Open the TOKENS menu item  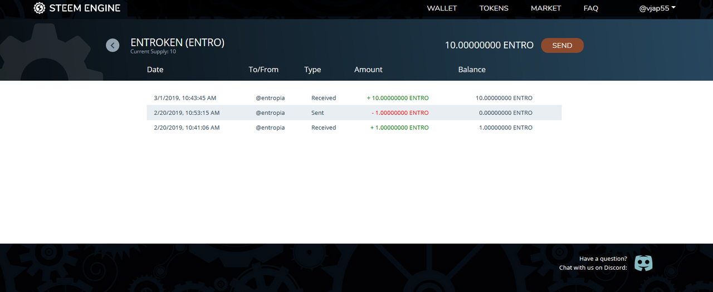pos(494,8)
